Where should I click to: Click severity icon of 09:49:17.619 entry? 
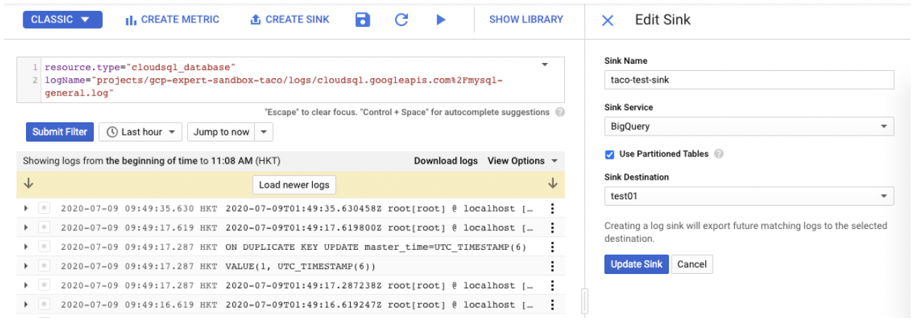pos(44,227)
